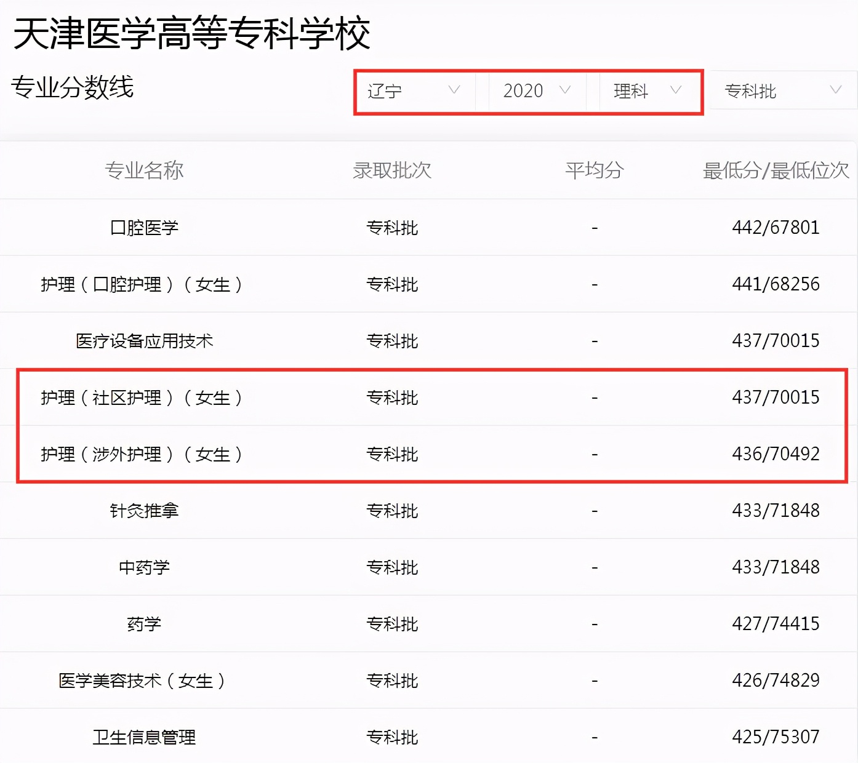Click the chevron arrow next to 2020
858x763 pixels.
pyautogui.click(x=564, y=91)
